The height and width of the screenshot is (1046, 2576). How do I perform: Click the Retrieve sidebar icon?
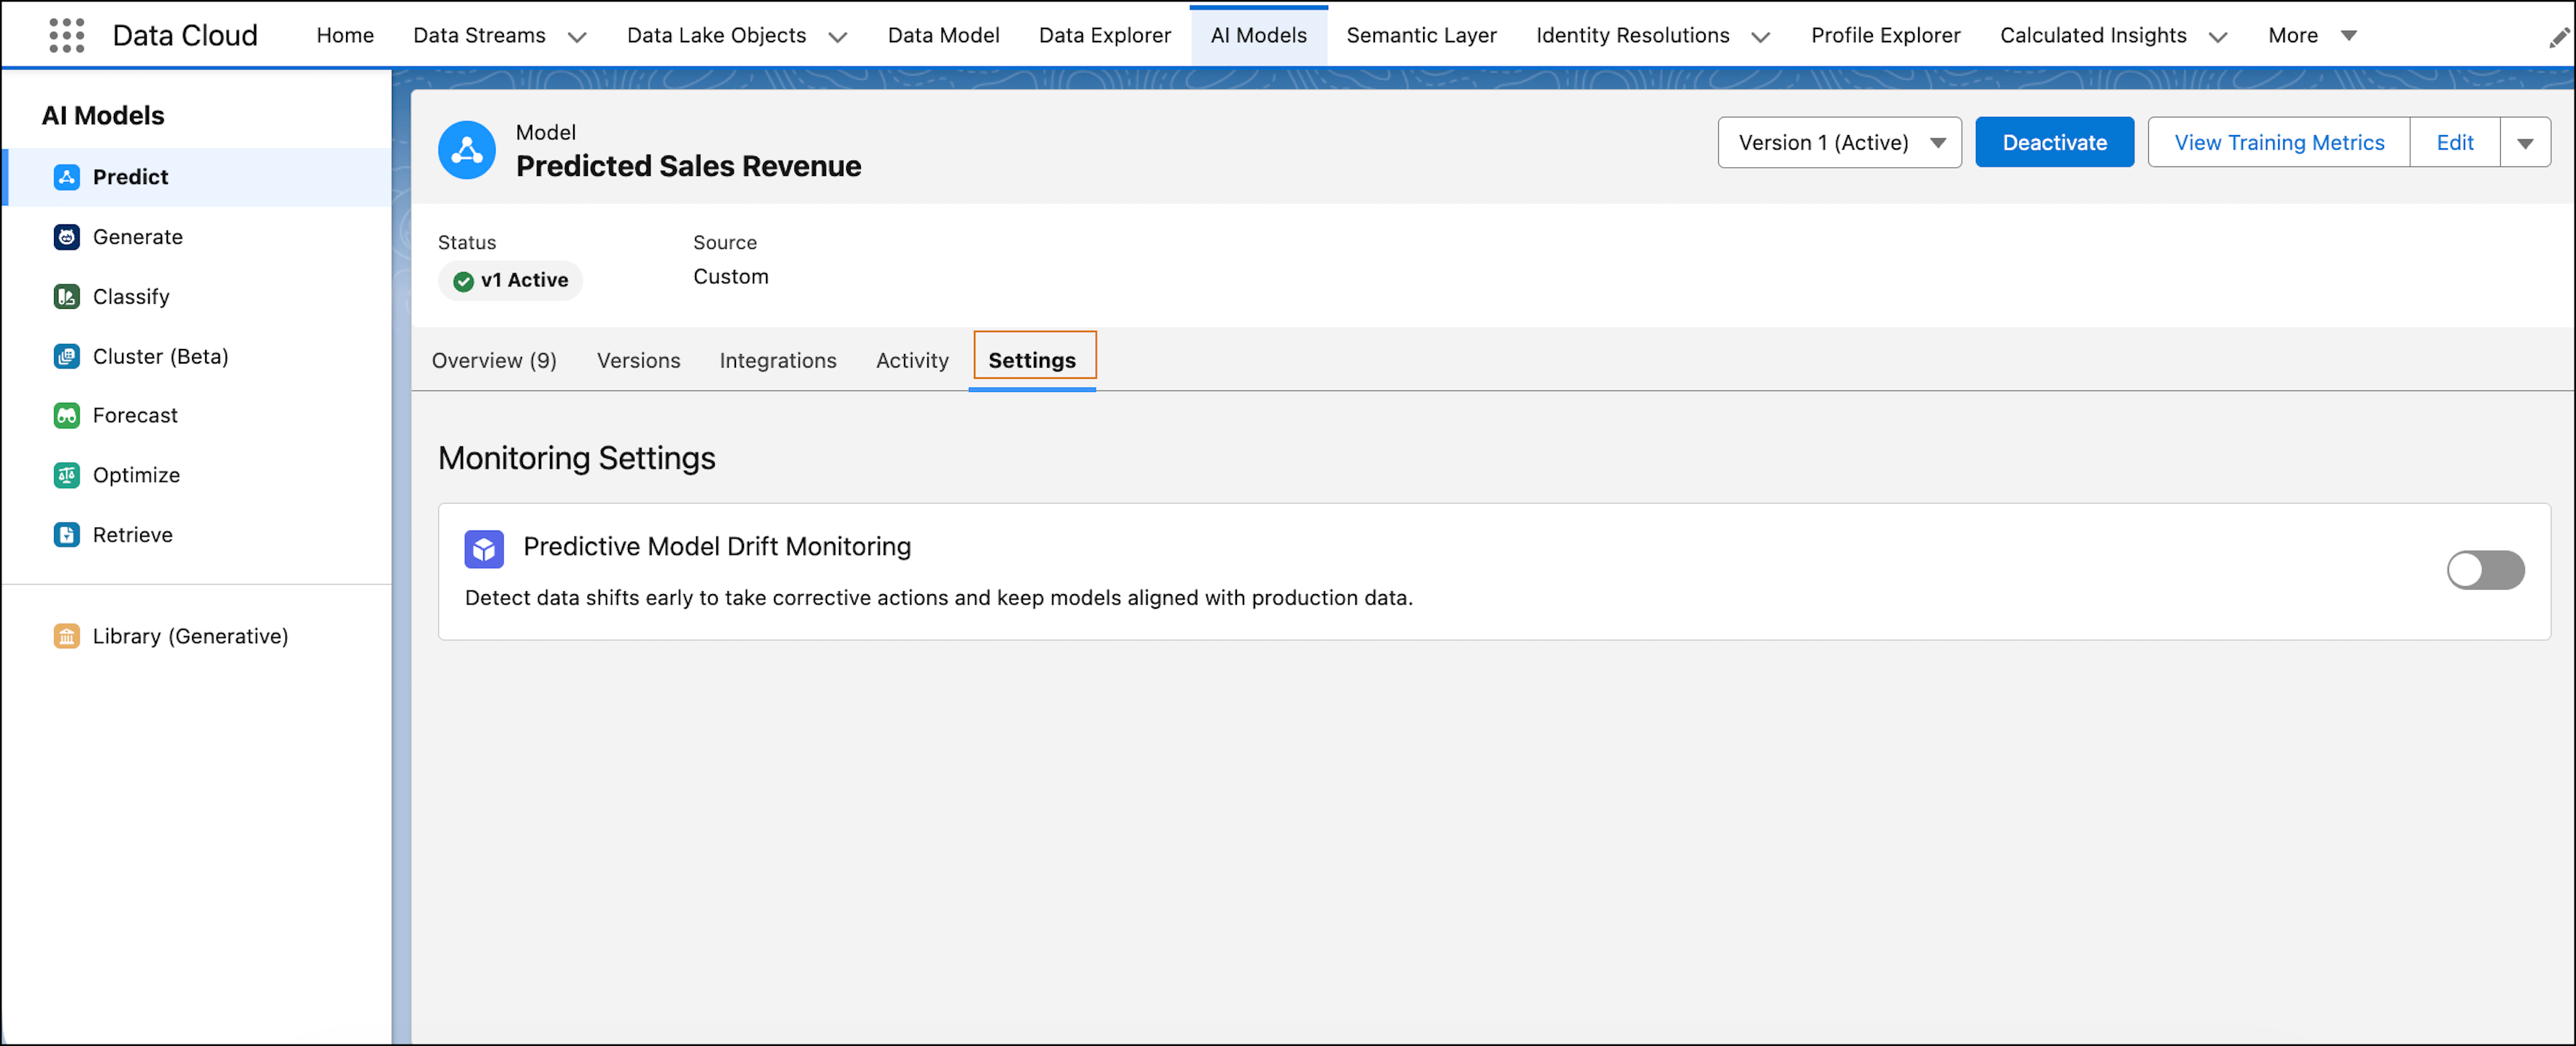click(x=66, y=534)
